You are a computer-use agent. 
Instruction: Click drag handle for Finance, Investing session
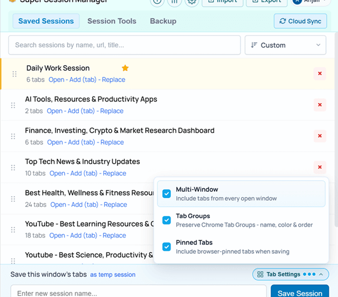click(13, 137)
